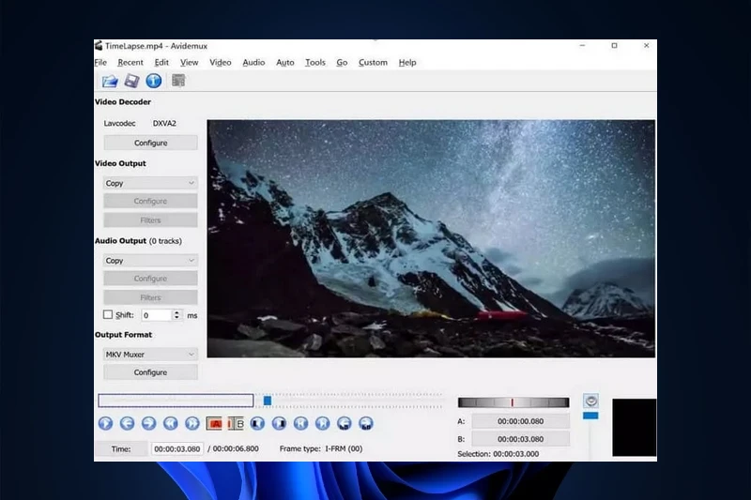Click the mountain video preview frame
Screen dimensions: 751x500
(431, 238)
